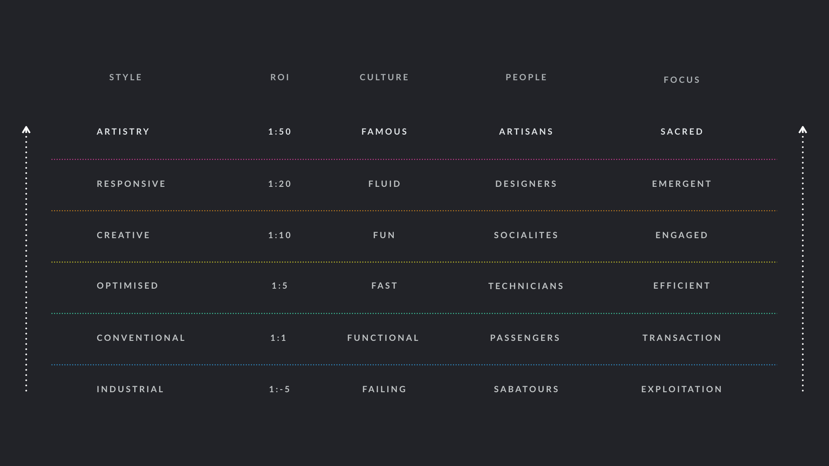Click the EMERGENT focus cell
The height and width of the screenshot is (466, 829).
(x=682, y=184)
